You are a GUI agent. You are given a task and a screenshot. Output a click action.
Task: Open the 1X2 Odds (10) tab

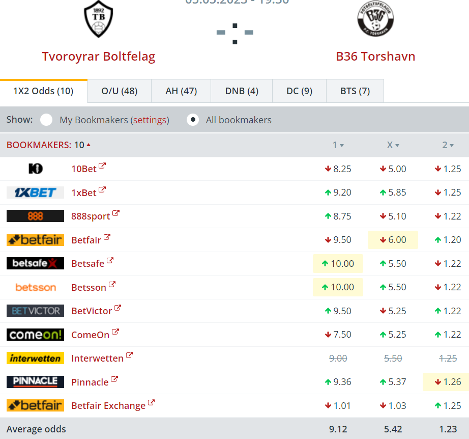click(x=43, y=91)
